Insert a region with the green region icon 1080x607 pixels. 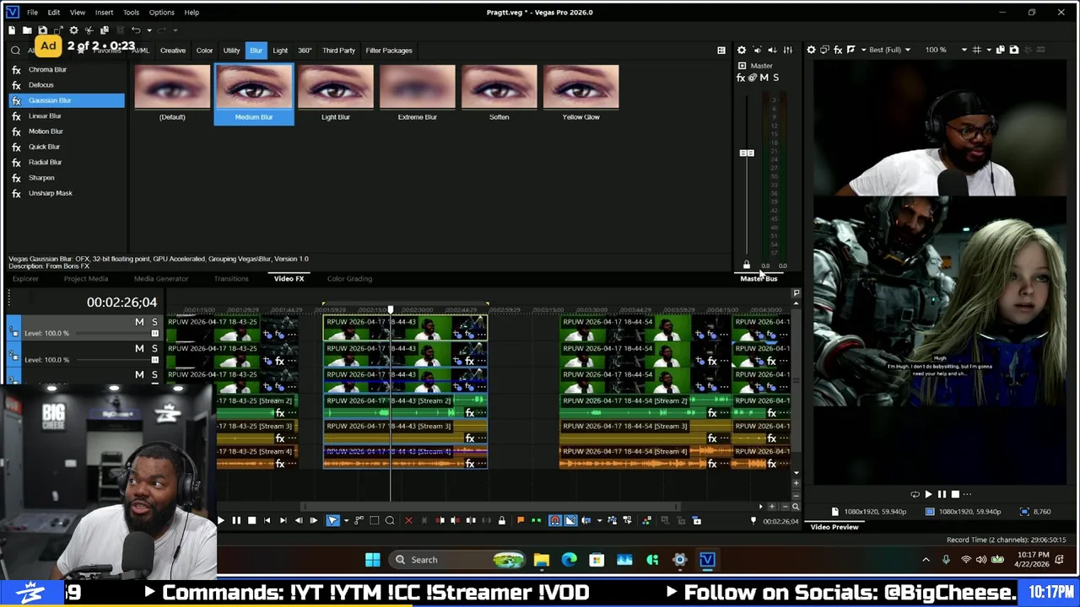pos(536,520)
